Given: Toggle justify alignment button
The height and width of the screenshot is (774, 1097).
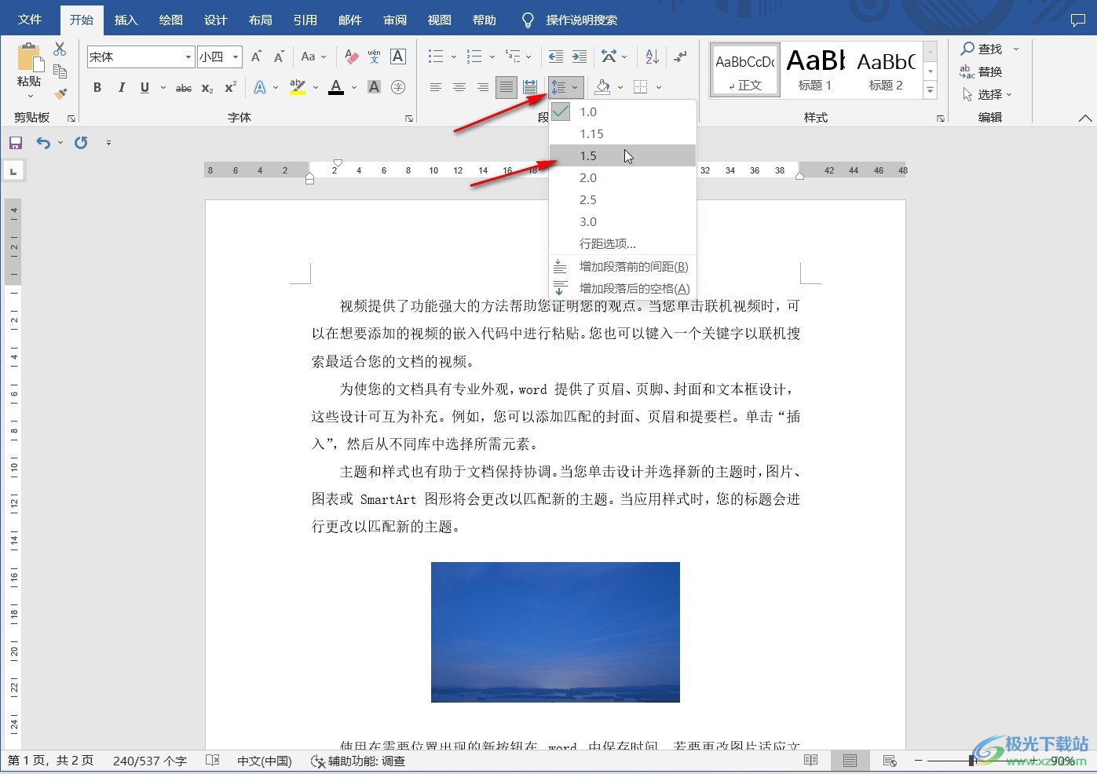Looking at the screenshot, I should point(506,87).
